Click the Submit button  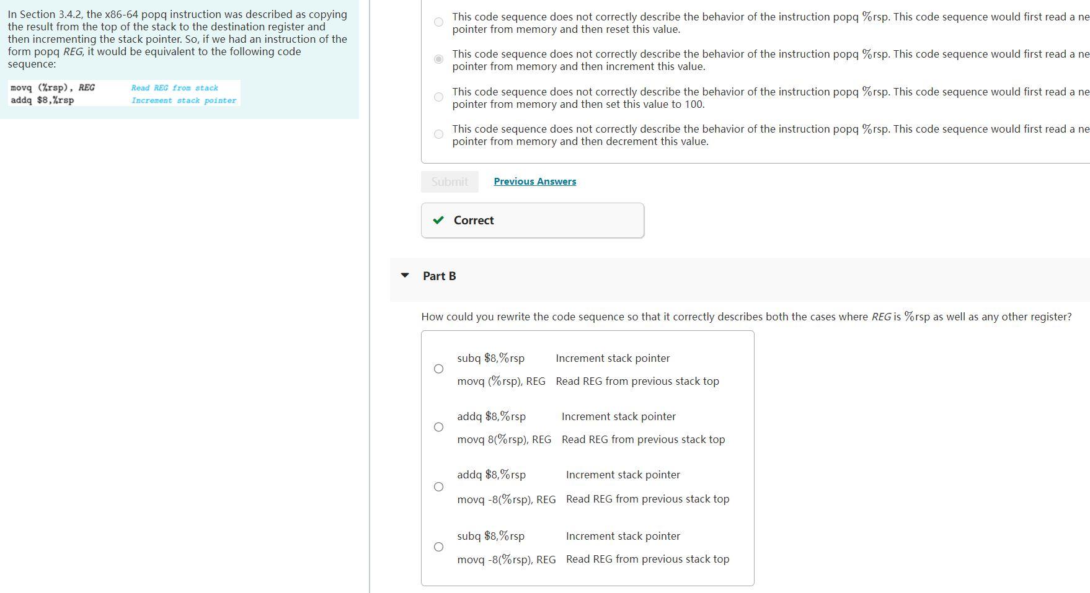click(x=449, y=181)
